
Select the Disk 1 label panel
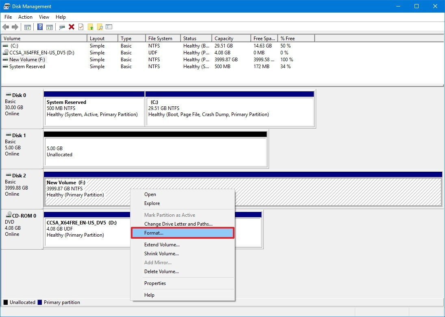(x=22, y=149)
